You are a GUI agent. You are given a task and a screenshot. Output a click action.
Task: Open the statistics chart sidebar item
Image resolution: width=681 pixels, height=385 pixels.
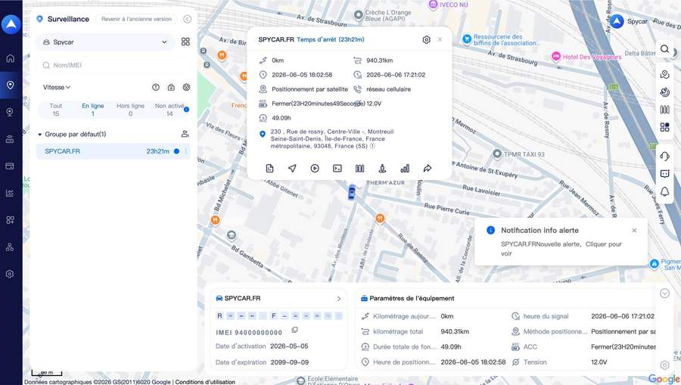(x=10, y=193)
